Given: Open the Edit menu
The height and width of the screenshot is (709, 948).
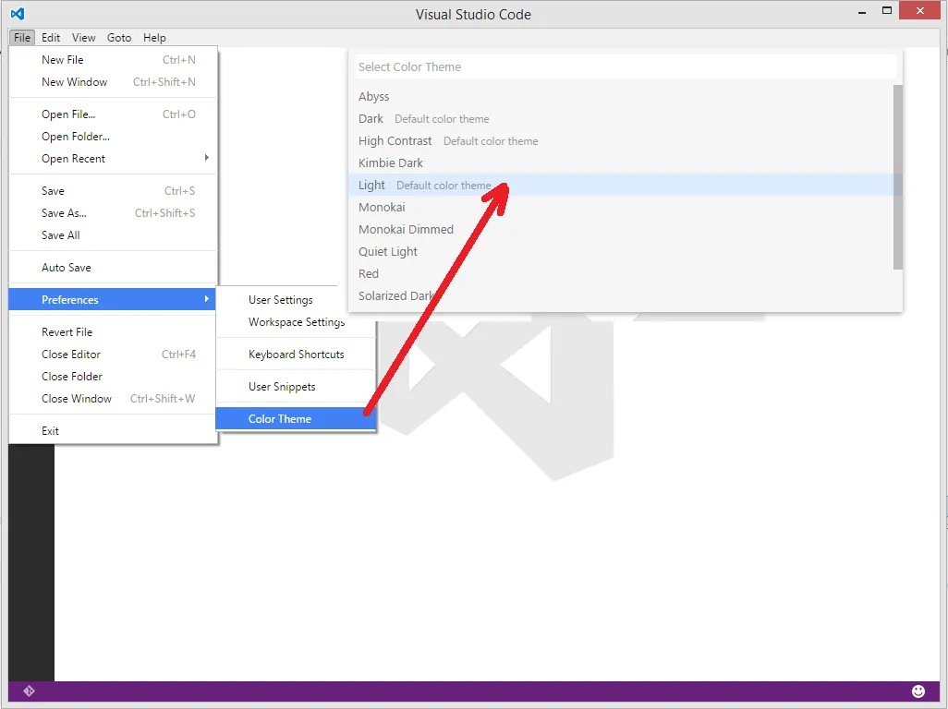Looking at the screenshot, I should point(51,38).
